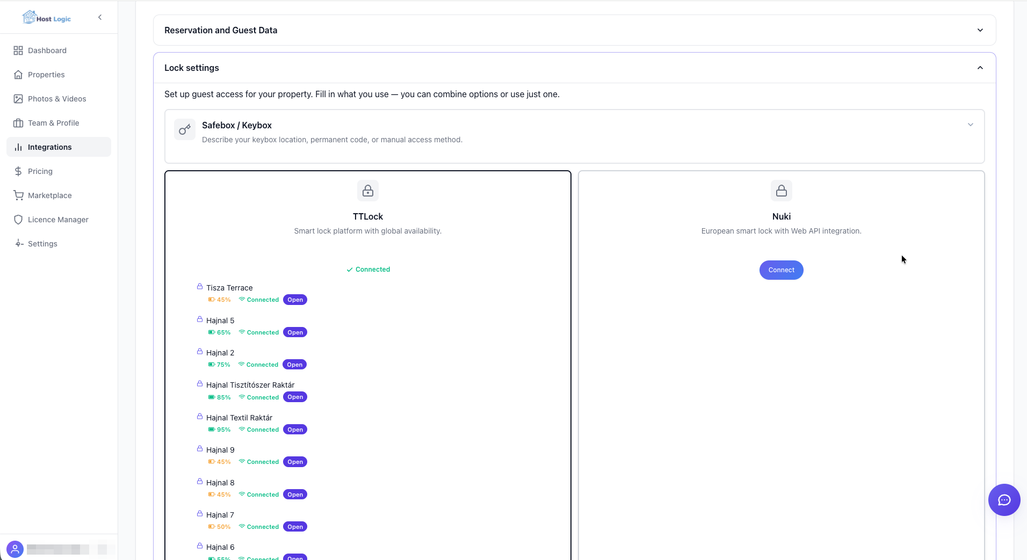
Task: Open the Hajnal 9 lock
Action: coord(295,462)
